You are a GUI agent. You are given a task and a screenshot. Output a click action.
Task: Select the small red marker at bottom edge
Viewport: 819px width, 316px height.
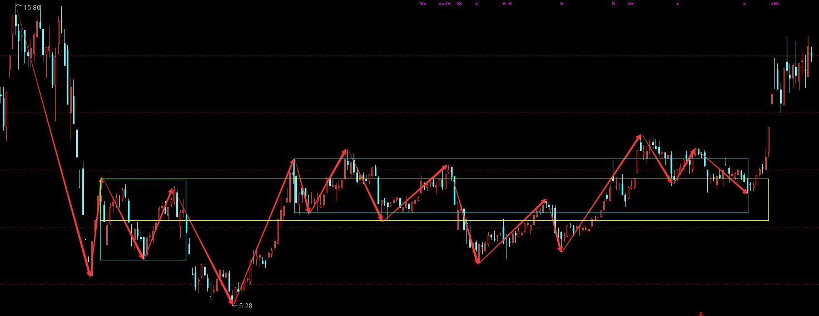coord(701,313)
